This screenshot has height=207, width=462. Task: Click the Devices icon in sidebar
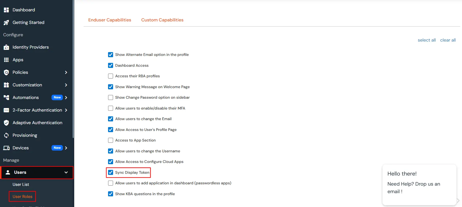6,148
